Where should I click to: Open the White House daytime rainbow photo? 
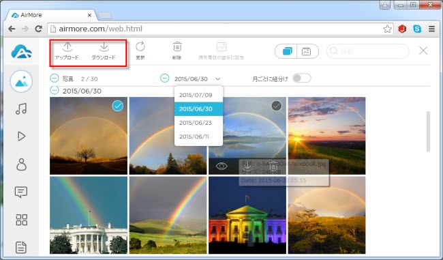click(89, 215)
